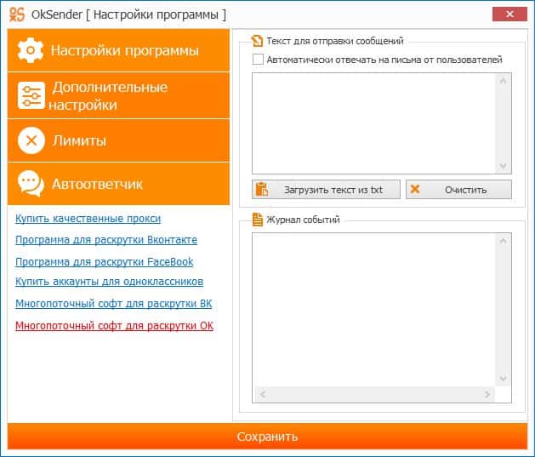The width and height of the screenshot is (535, 457).
Task: Click the document icon next to Журнал событий
Action: (257, 220)
